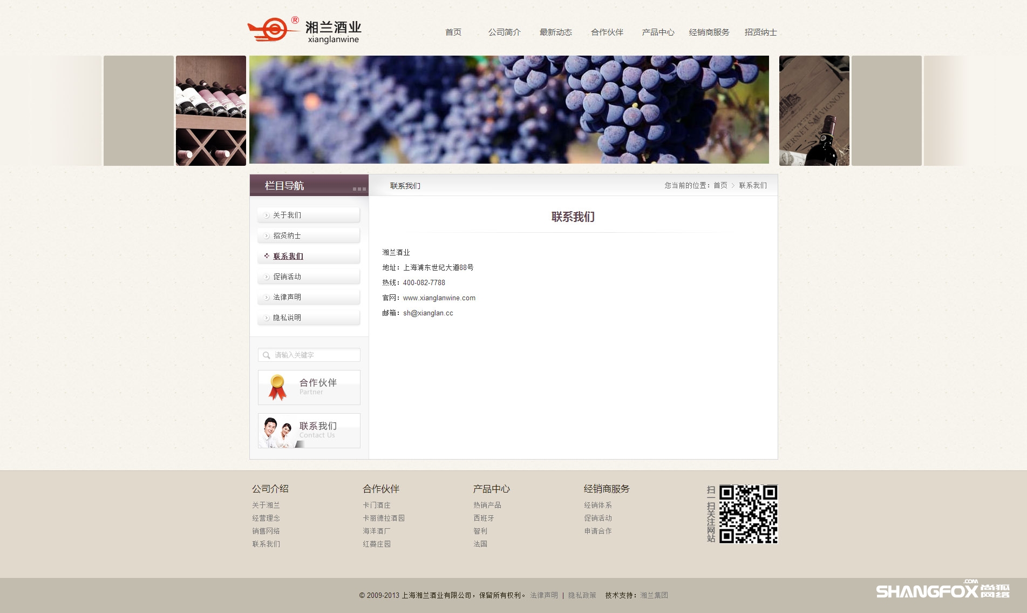Open 经销体系 footer link
The image size is (1027, 613).
coord(598,505)
